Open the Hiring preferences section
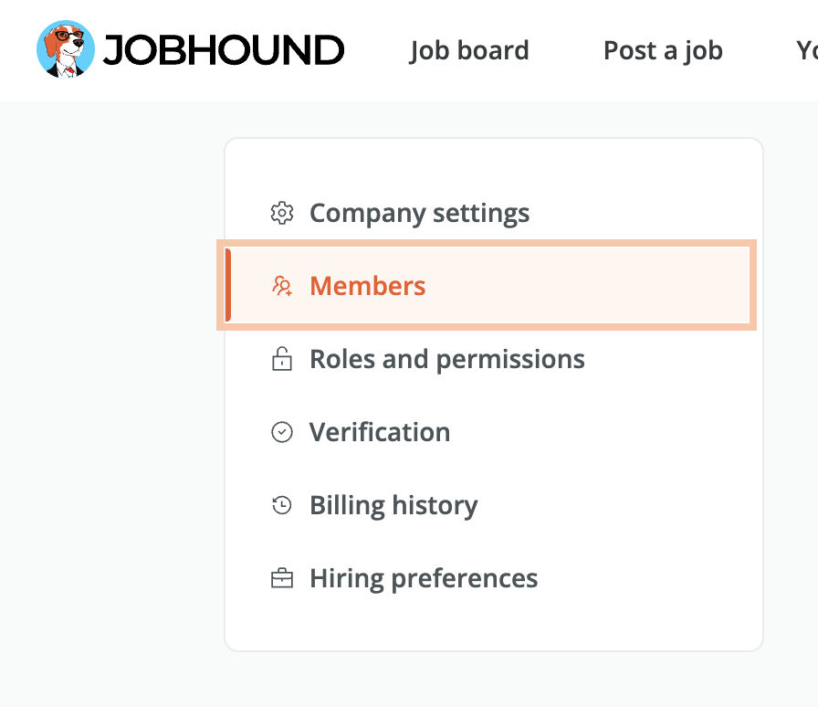The width and height of the screenshot is (818, 707). coord(424,578)
